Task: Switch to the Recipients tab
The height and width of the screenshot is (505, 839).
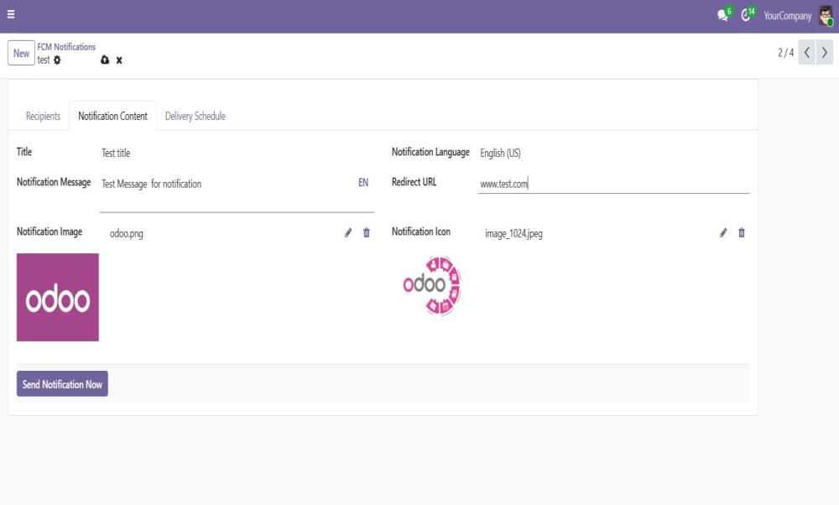Action: coord(43,117)
